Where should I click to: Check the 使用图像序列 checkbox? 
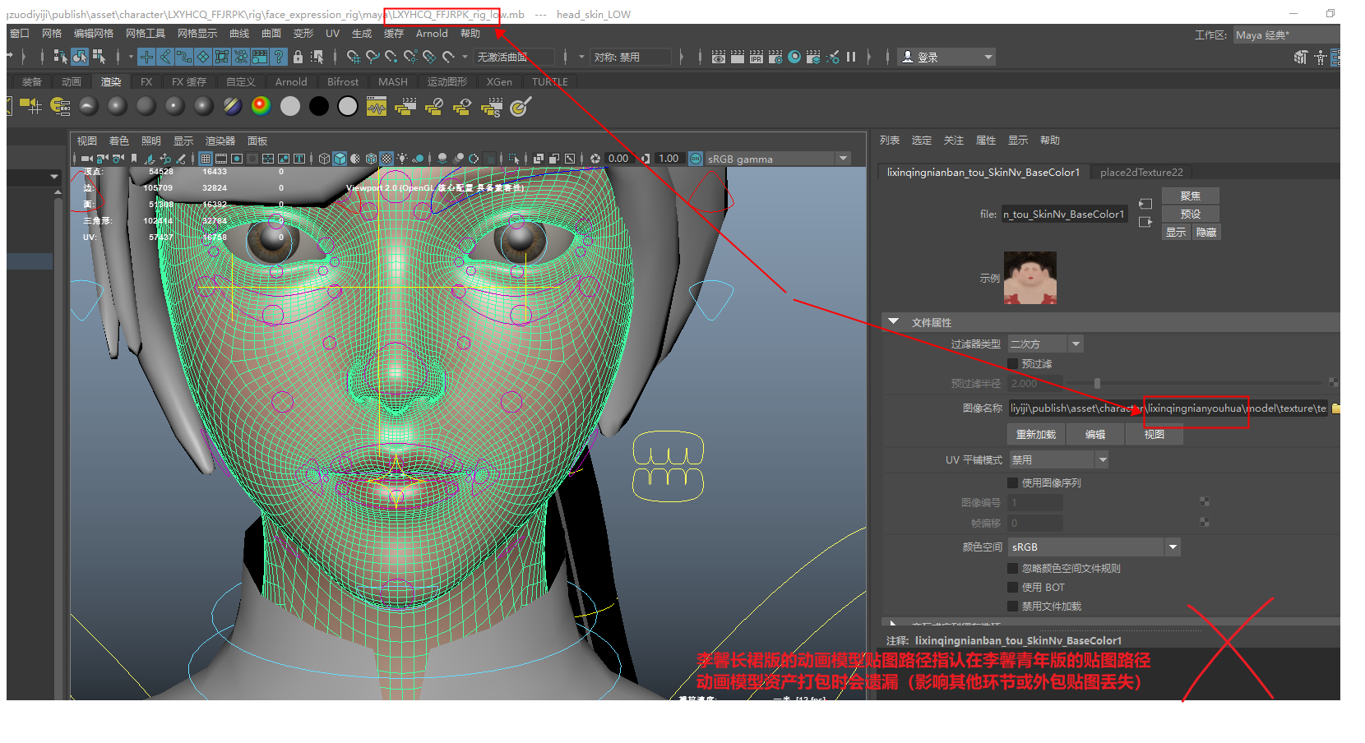pos(1013,482)
